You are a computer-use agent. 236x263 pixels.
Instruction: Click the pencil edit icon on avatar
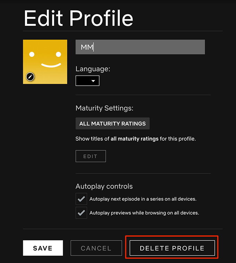click(x=30, y=77)
